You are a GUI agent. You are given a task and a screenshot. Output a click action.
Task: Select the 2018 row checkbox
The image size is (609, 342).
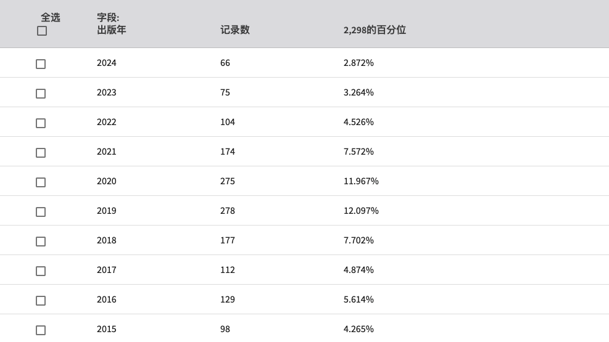coord(41,242)
